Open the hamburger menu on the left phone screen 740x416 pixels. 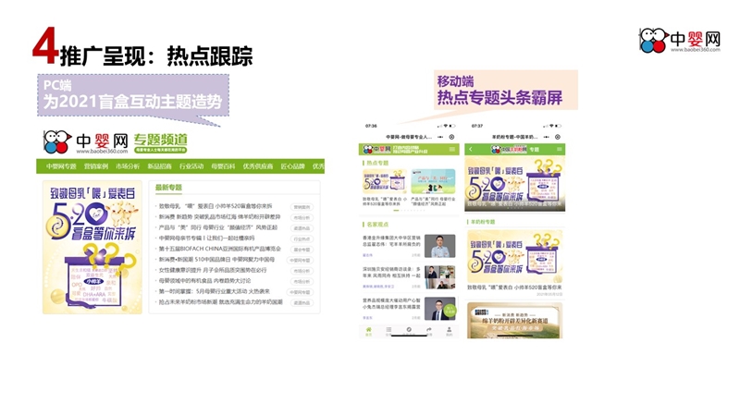[x=453, y=148]
